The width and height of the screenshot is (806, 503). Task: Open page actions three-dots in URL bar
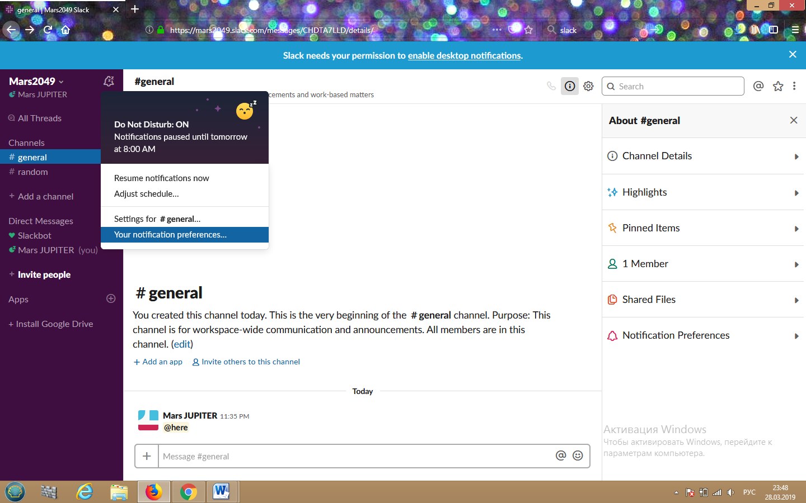(x=497, y=30)
